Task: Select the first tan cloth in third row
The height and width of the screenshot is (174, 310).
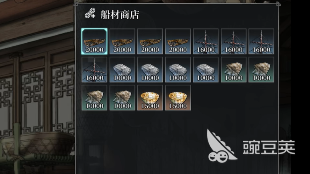Action: pyautogui.click(x=94, y=98)
